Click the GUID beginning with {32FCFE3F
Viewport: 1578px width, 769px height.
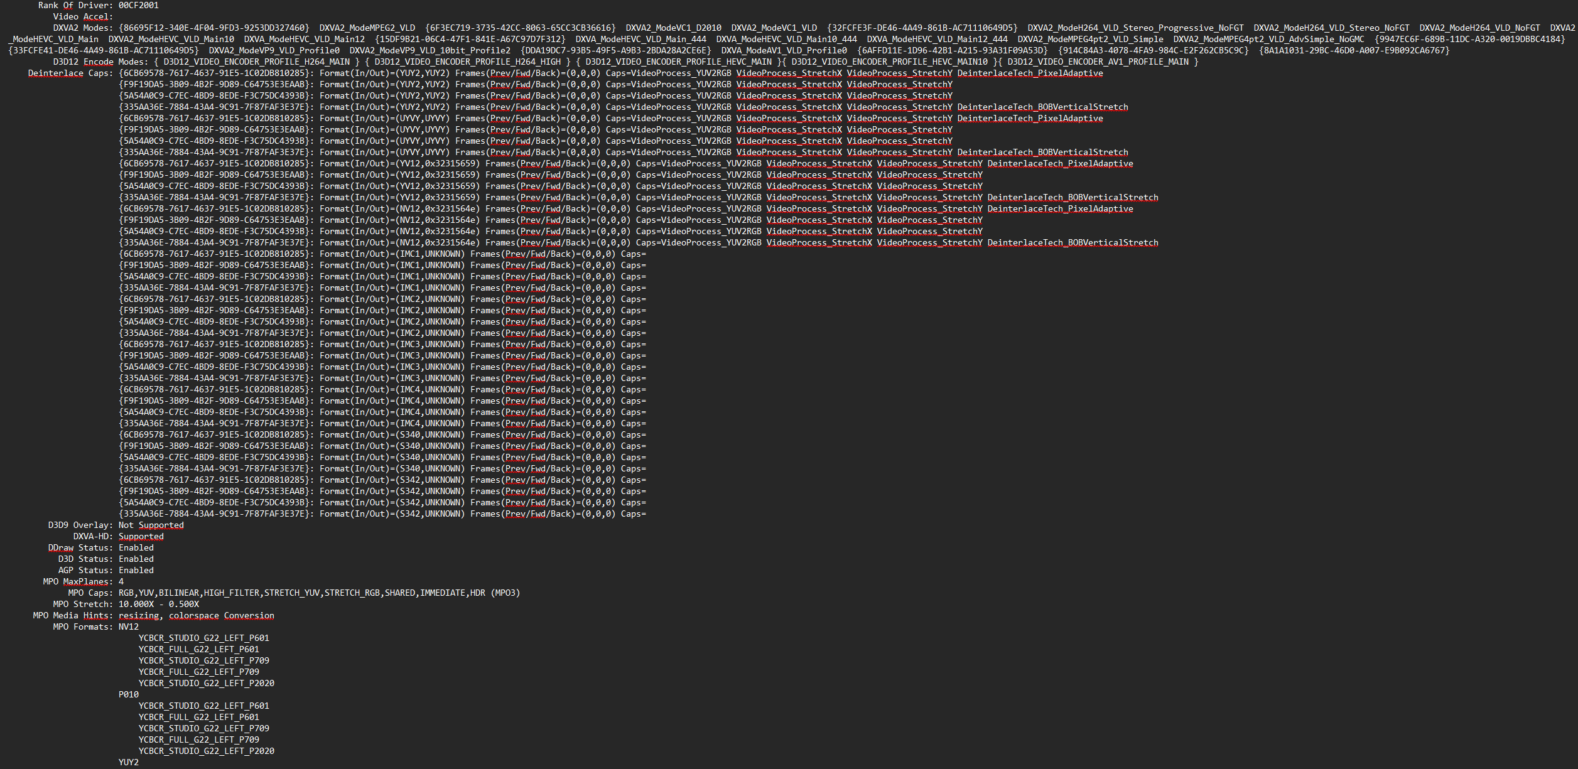922,28
